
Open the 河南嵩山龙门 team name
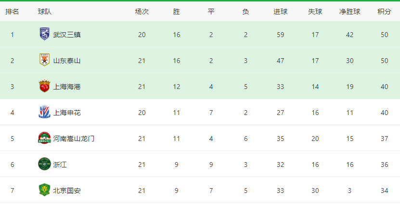click(x=74, y=139)
